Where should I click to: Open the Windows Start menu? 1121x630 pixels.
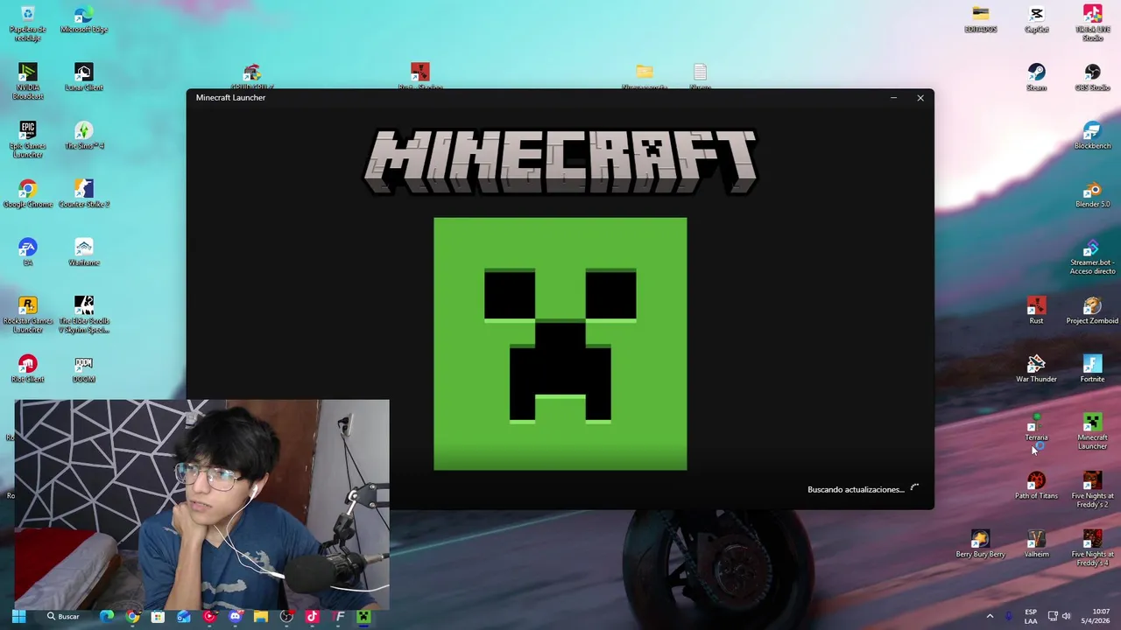click(x=18, y=616)
